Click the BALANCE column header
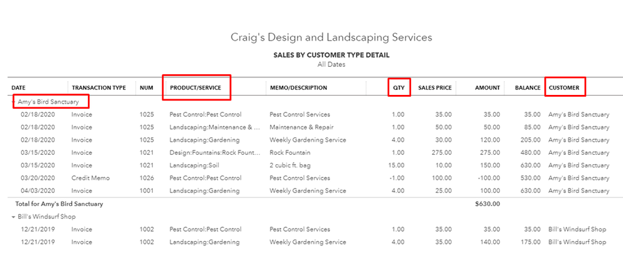This screenshot has width=623, height=256. (x=528, y=88)
